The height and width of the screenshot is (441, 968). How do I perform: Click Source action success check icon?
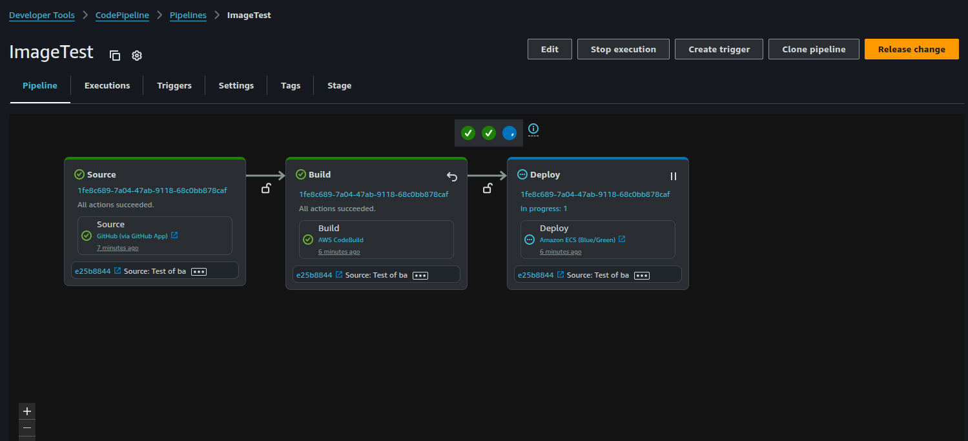87,236
